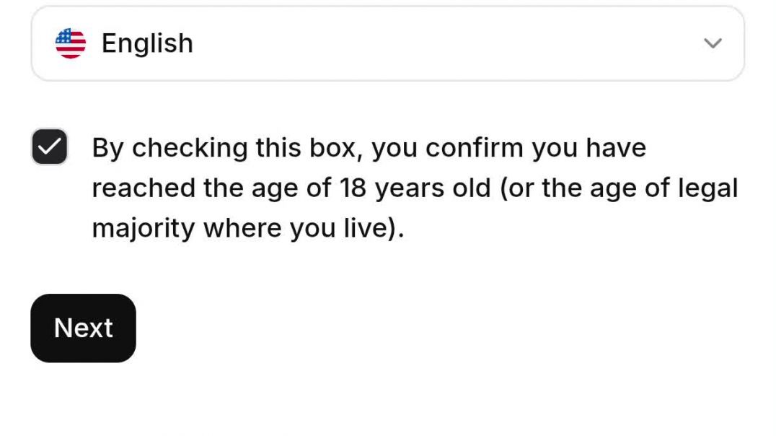Click the US flag icon
This screenshot has height=436, width=776.
click(71, 43)
